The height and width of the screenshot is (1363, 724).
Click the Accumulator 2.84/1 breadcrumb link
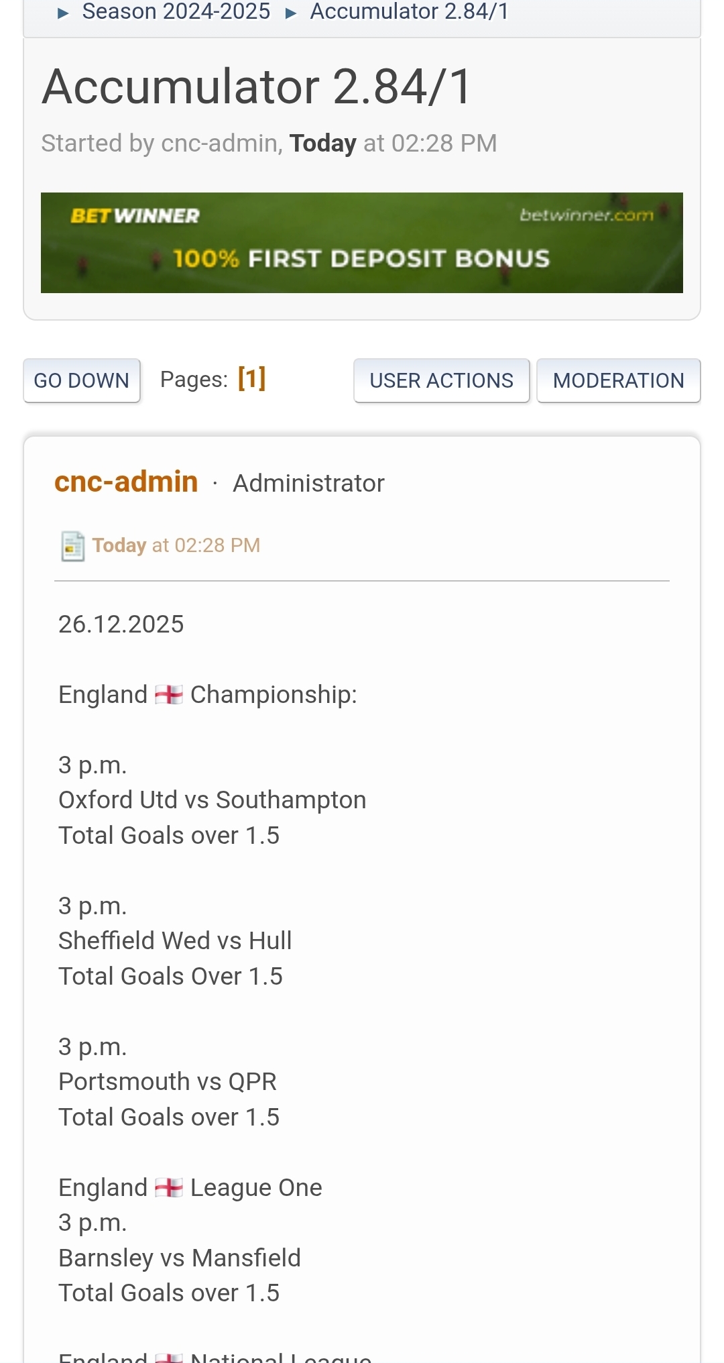409,11
